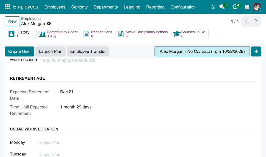Open the Reporting menu
Viewport: 266px width, 157px height.
coord(155,7)
